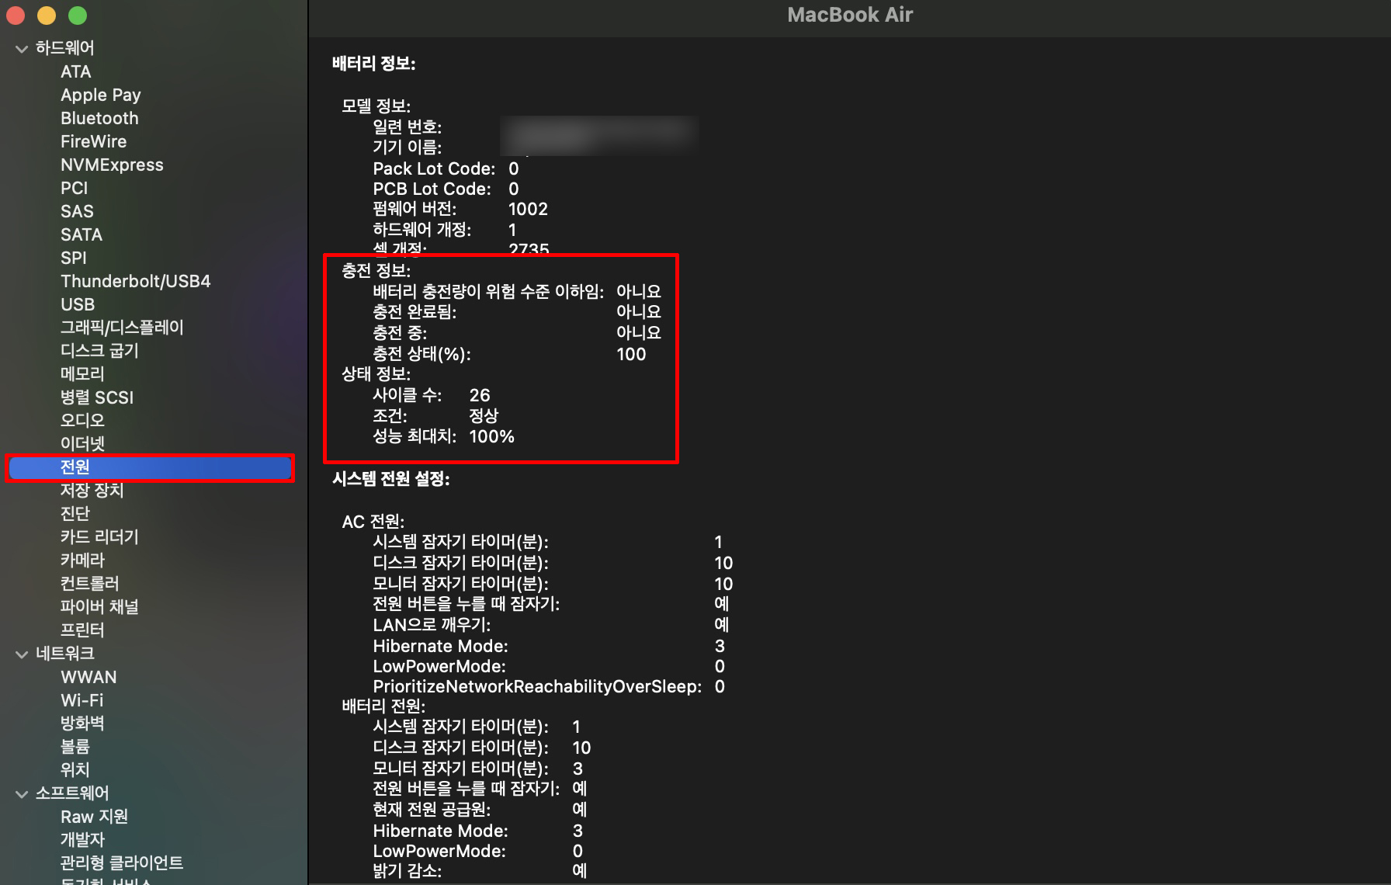Collapse the 하드웨어 section

coord(22,49)
